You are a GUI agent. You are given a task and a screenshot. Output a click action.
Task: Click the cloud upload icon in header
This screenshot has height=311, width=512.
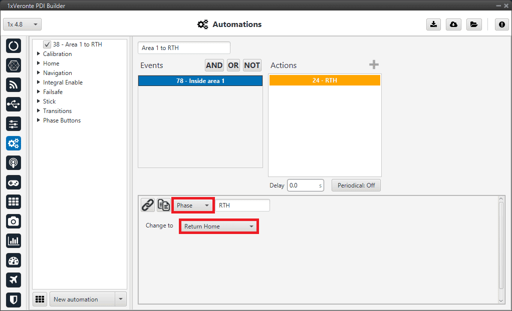coord(453,24)
